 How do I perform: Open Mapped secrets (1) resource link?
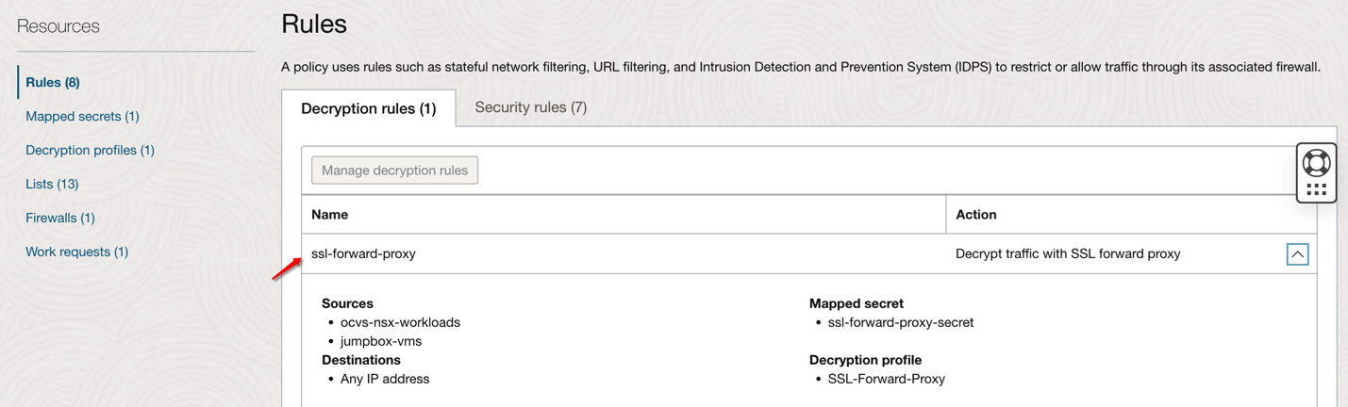click(82, 117)
